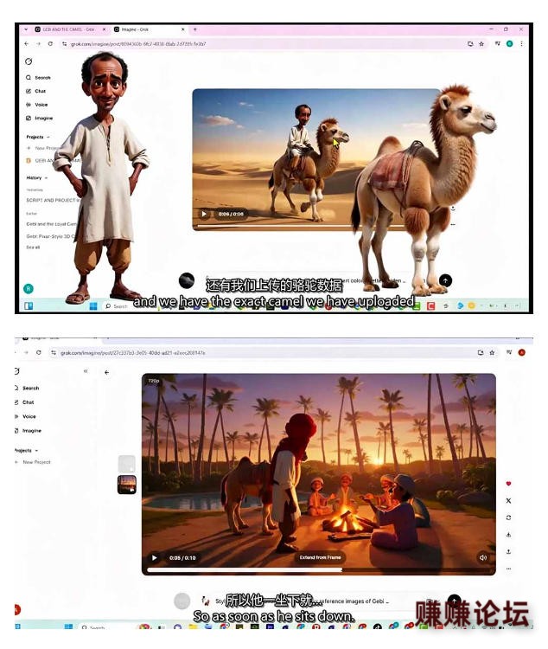Seek along the campfire video progress bar
548x649 pixels.
318,570
